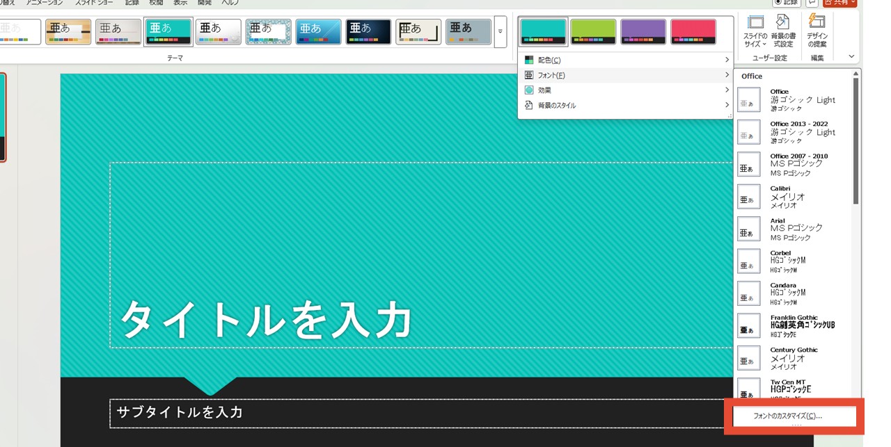Select the Century Gothic font theme
The height and width of the screenshot is (447, 891).
tap(794, 358)
